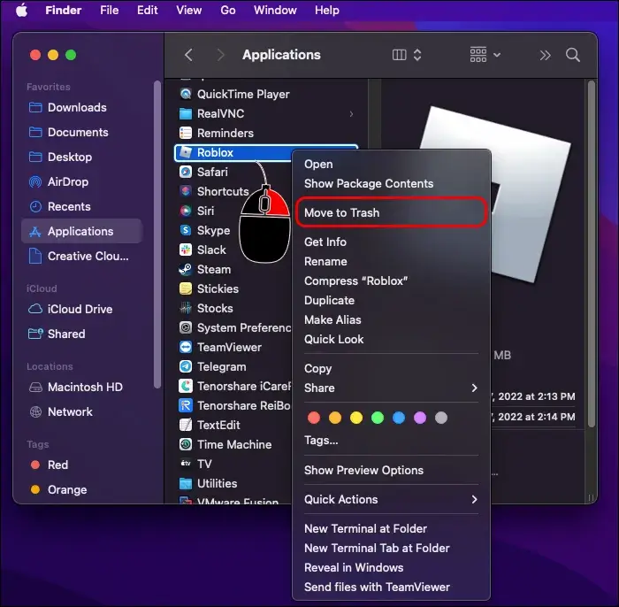The width and height of the screenshot is (619, 607).
Task: Open the group-by grid dropdown
Action: pyautogui.click(x=485, y=55)
